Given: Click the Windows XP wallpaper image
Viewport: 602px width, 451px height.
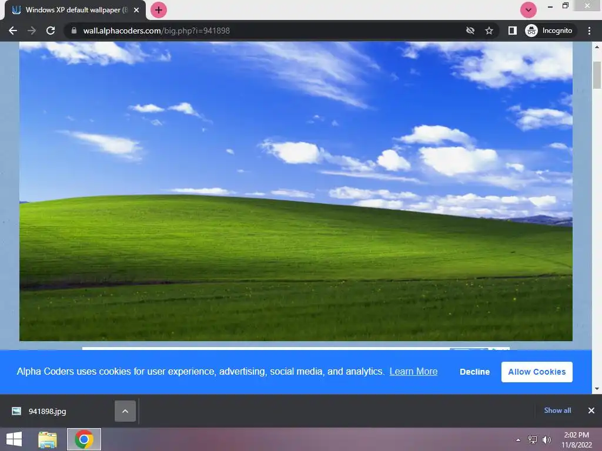Looking at the screenshot, I should click(x=296, y=191).
